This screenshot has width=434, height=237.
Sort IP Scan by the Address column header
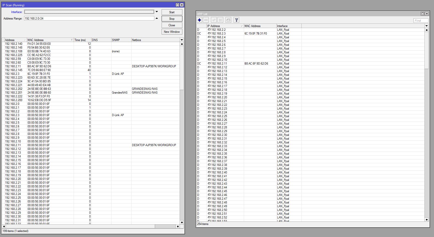click(16, 40)
